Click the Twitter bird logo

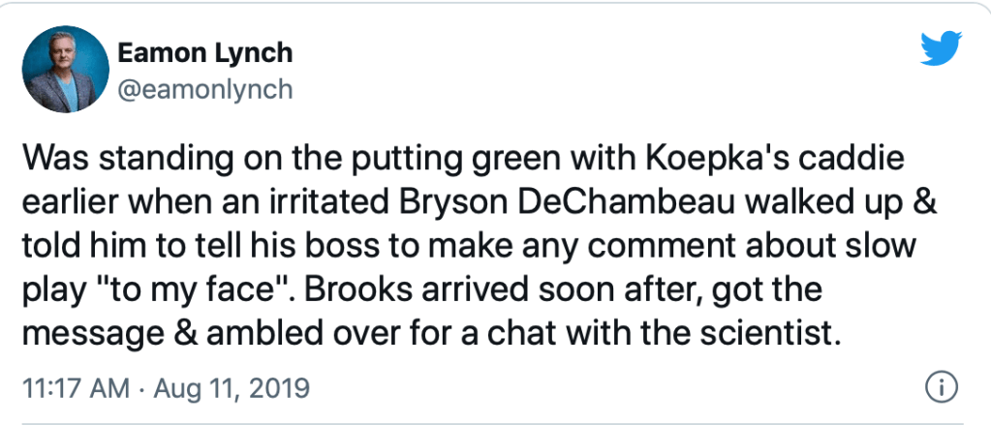click(x=941, y=46)
